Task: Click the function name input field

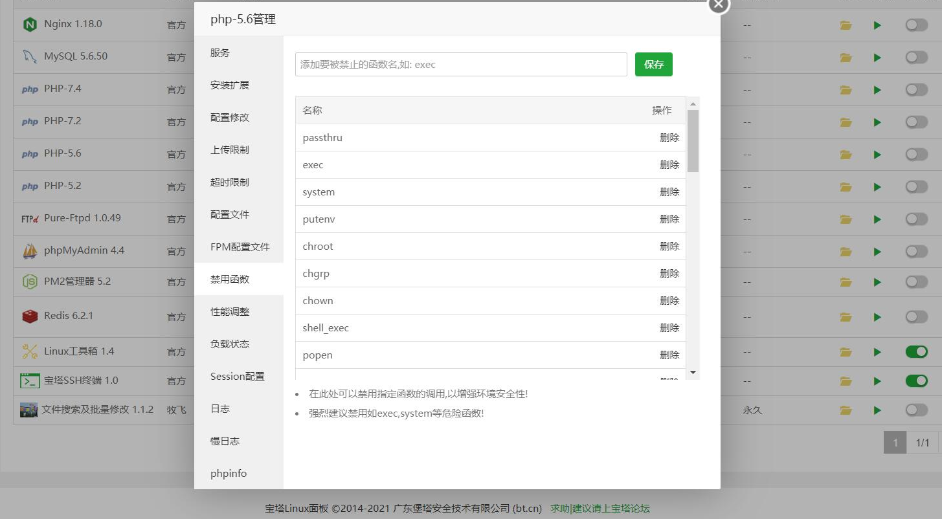Action: (461, 65)
